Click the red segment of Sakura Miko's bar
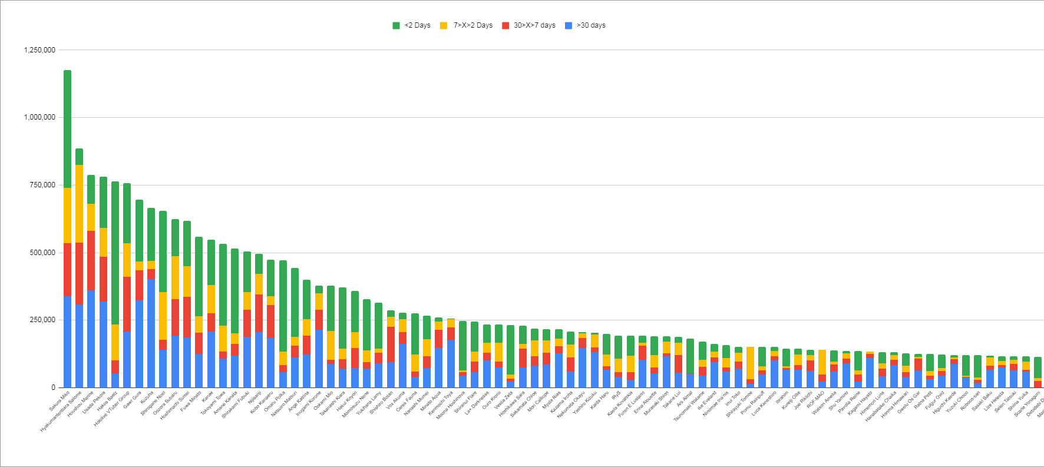Screen dimensions: 1044x467 click(x=68, y=270)
